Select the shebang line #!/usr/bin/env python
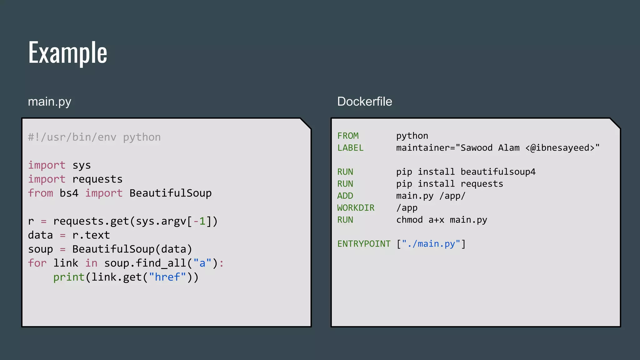640x360 pixels. [94, 137]
